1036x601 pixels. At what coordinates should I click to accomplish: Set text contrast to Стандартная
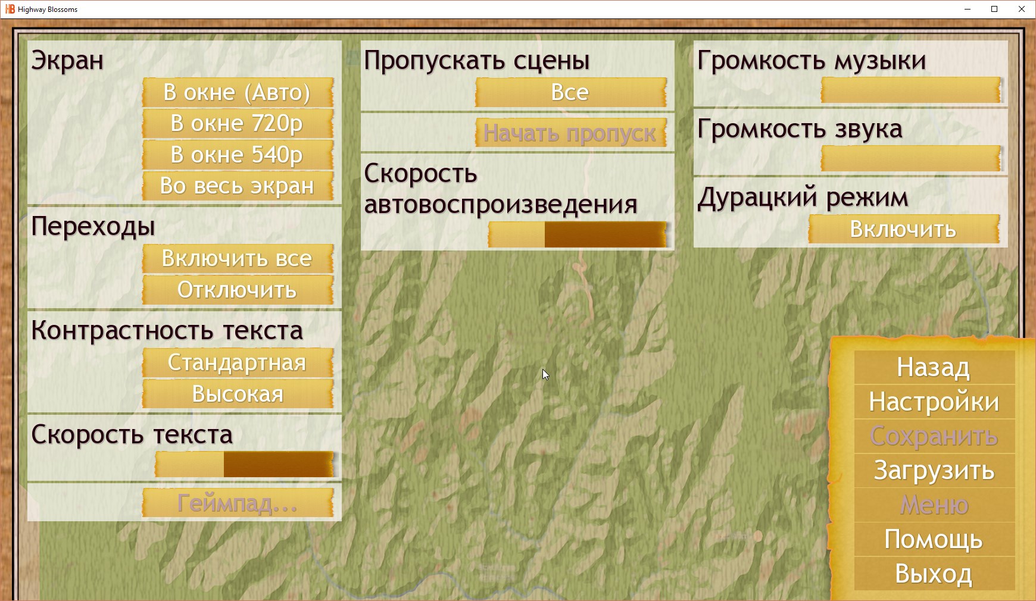click(x=238, y=362)
